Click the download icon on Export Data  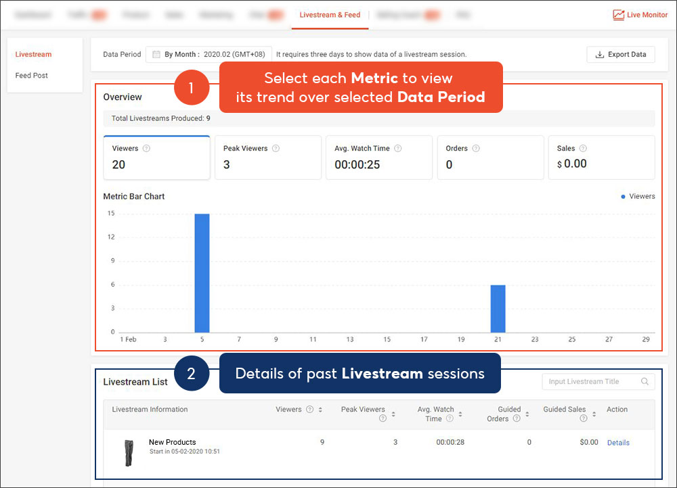click(599, 55)
